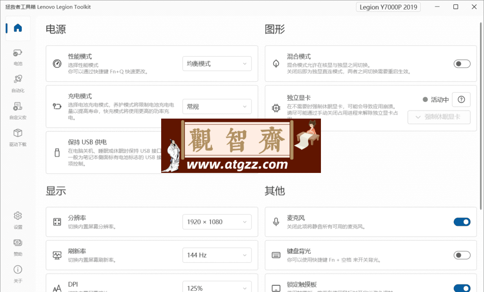Click the 其他 section heading
The height and width of the screenshot is (292, 484).
click(275, 191)
